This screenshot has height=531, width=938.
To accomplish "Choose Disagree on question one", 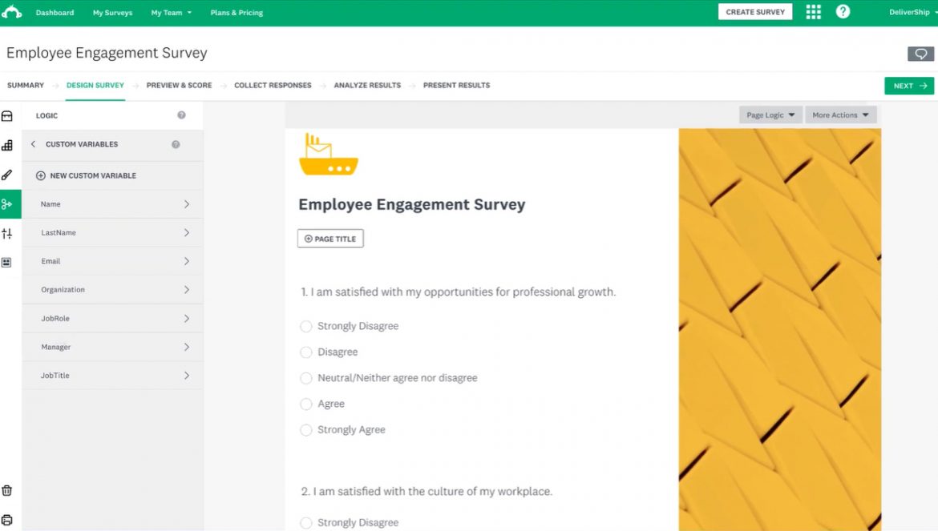I will point(305,352).
